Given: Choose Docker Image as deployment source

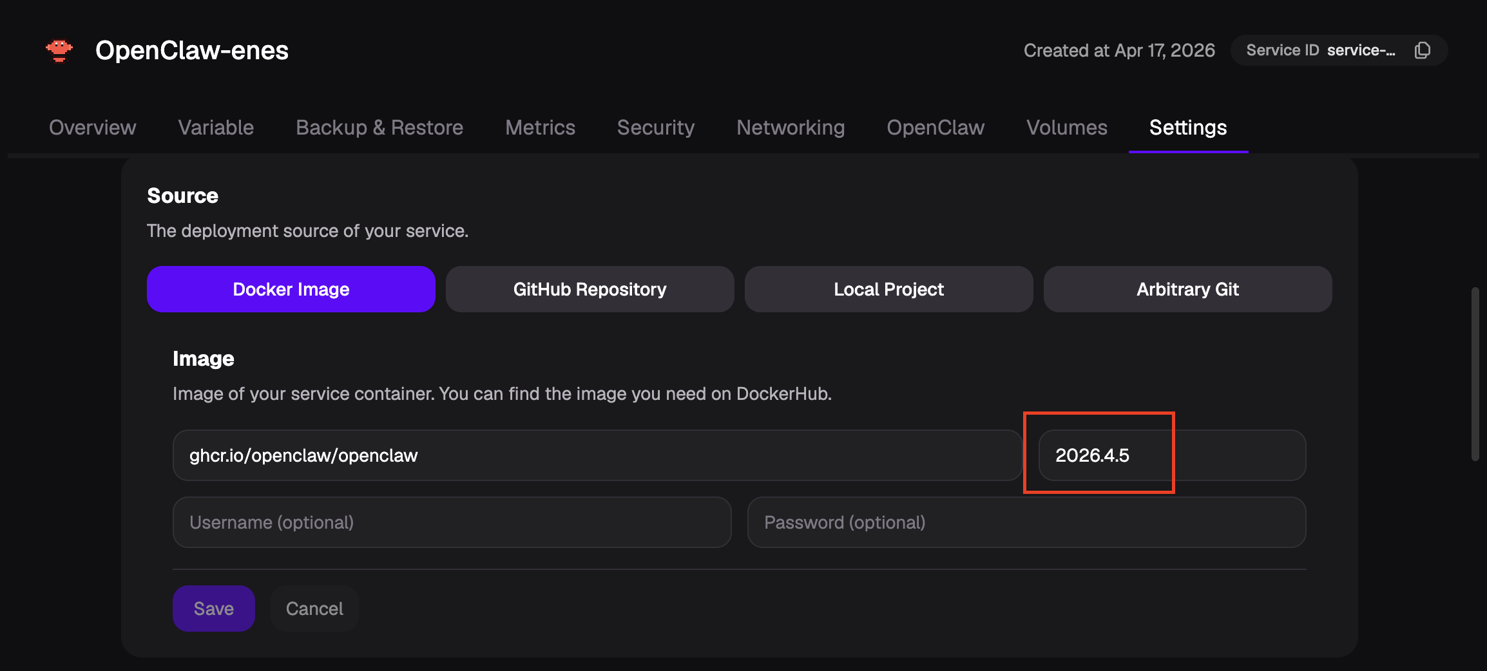Looking at the screenshot, I should (x=291, y=289).
